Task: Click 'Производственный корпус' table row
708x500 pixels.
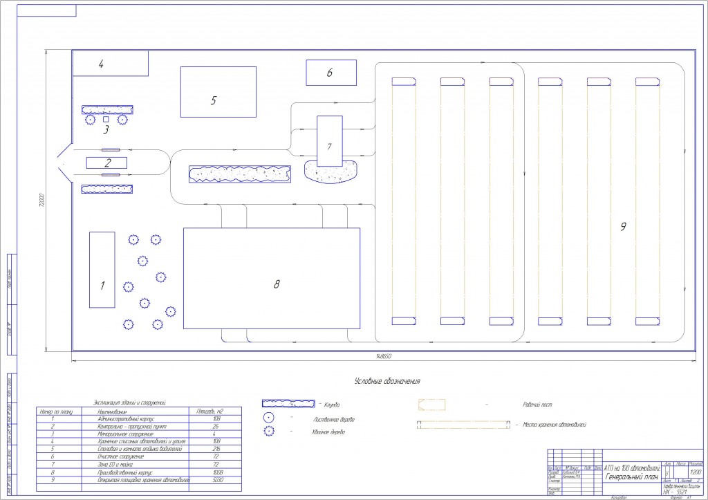Action: pyautogui.click(x=139, y=472)
